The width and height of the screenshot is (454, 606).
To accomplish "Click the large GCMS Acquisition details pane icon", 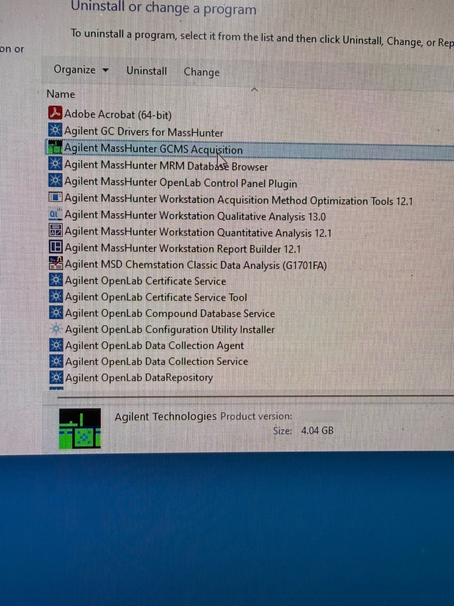I will point(80,428).
